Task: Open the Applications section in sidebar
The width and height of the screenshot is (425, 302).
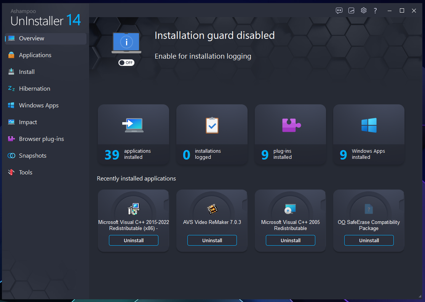Action: (x=35, y=55)
